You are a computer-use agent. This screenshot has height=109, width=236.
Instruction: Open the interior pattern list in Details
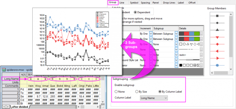pos(189,65)
